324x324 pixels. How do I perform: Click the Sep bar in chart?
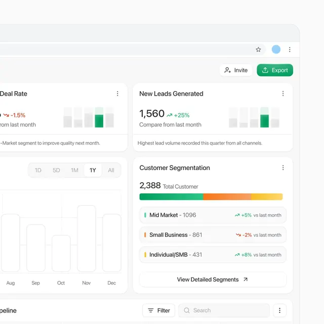pos(36,248)
